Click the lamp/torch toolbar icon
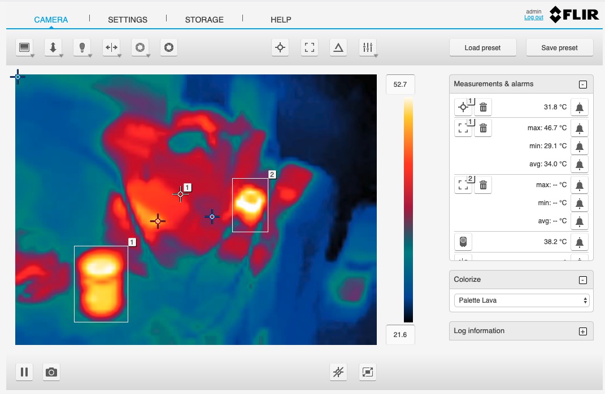Screen dimensions: 605x394 (x=82, y=47)
